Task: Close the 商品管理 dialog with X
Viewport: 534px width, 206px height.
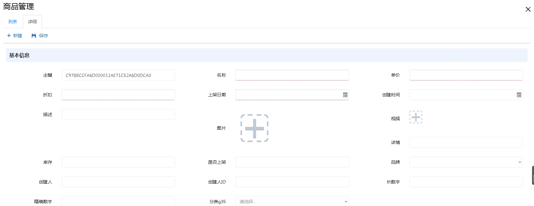Action: [528, 10]
